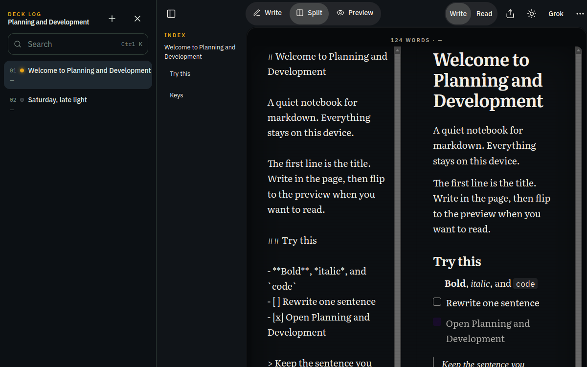Focus the Search input field
This screenshot has width=587, height=367.
[78, 44]
